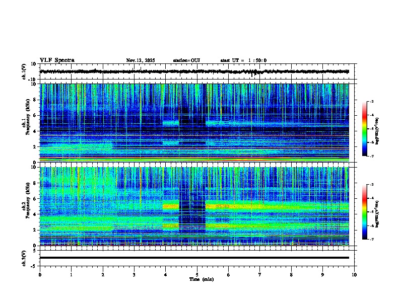Click the "station=OUJ" header text
Screen dimensions: 399x308
tap(186, 60)
